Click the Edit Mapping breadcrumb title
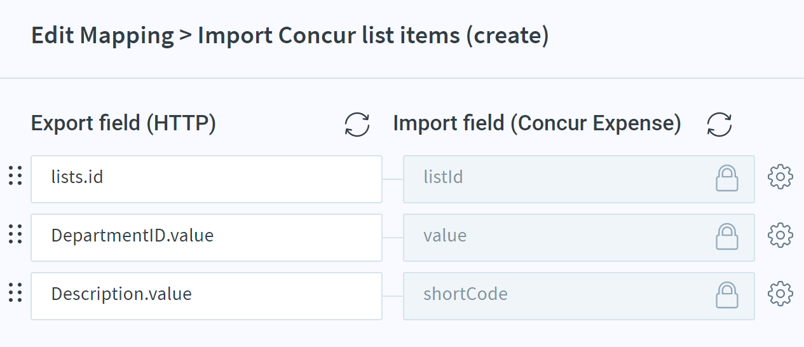Screen dimensions: 804x347 click(102, 36)
